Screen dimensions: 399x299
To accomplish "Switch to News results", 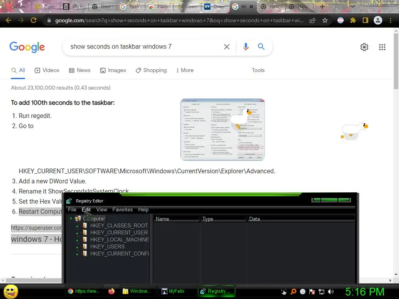I will click(x=80, y=70).
